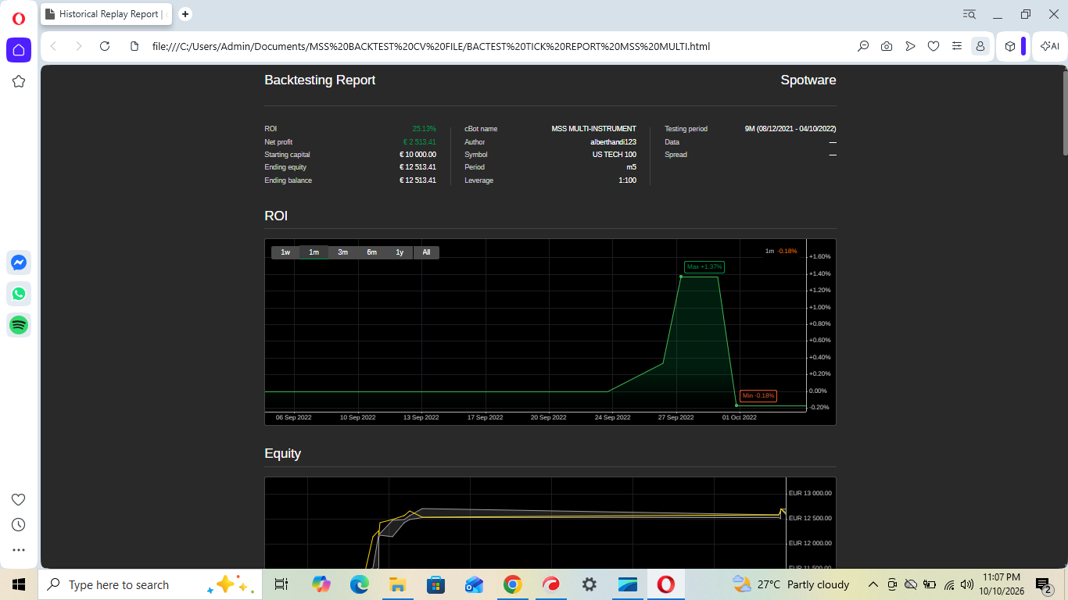Open the send arrow icon in toolbar
This screenshot has height=600, width=1068.
[910, 46]
